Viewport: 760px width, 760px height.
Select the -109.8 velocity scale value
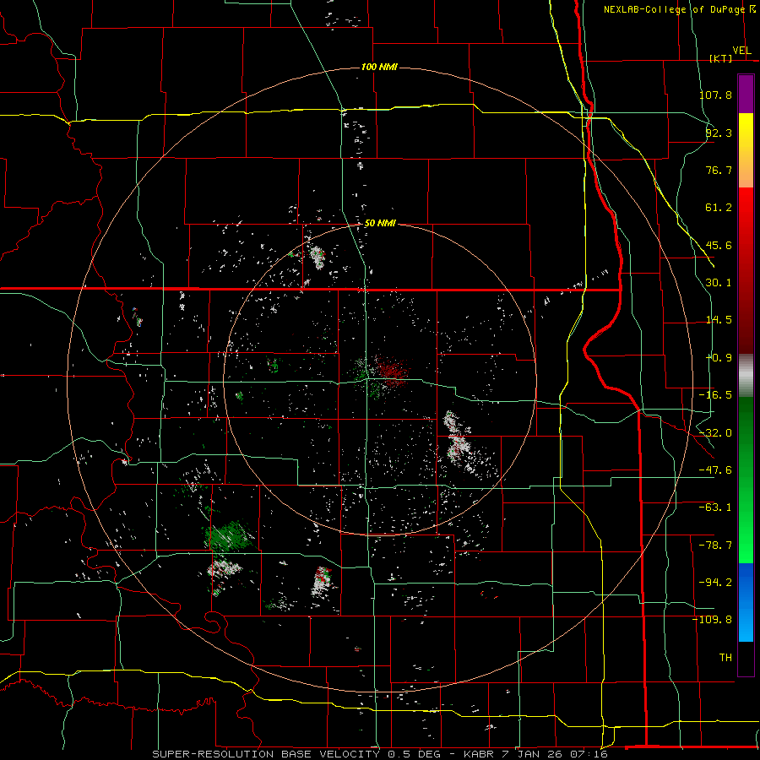[713, 620]
